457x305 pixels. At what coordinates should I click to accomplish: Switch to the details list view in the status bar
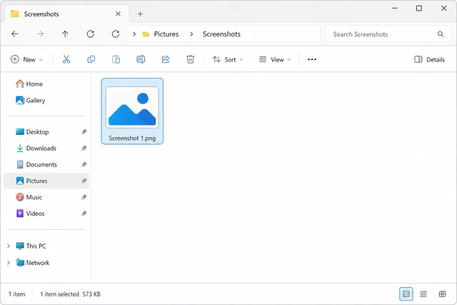tap(423, 294)
